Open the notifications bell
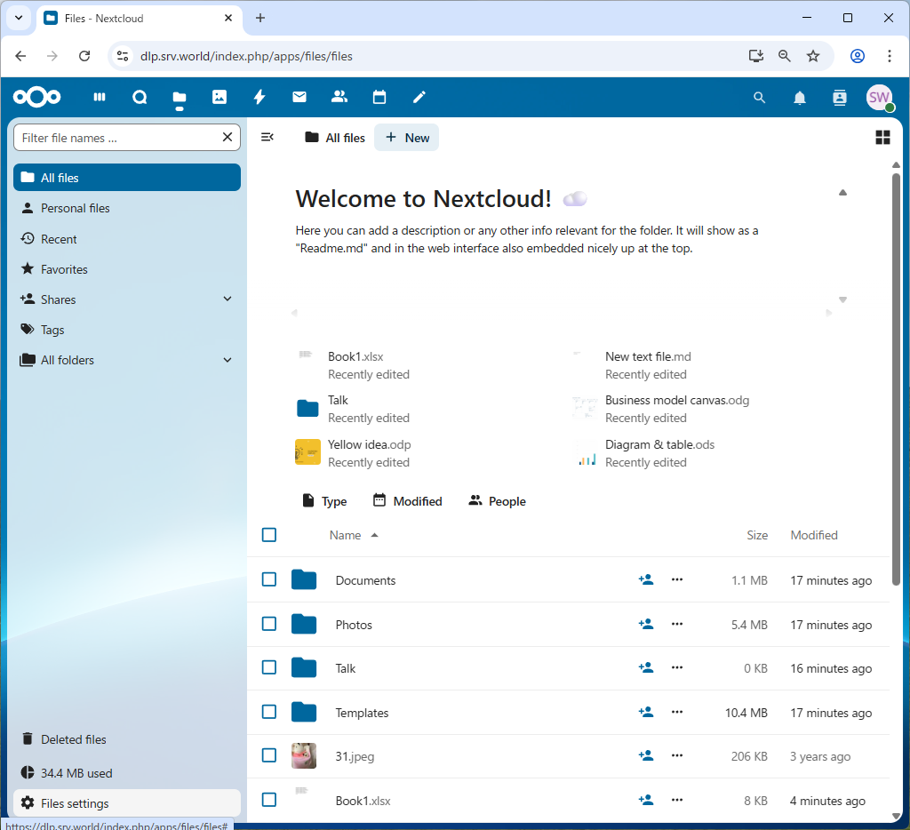This screenshot has height=830, width=910. coord(799,97)
